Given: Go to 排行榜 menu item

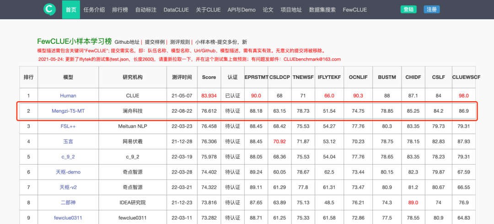Looking at the screenshot, I should pos(120,10).
